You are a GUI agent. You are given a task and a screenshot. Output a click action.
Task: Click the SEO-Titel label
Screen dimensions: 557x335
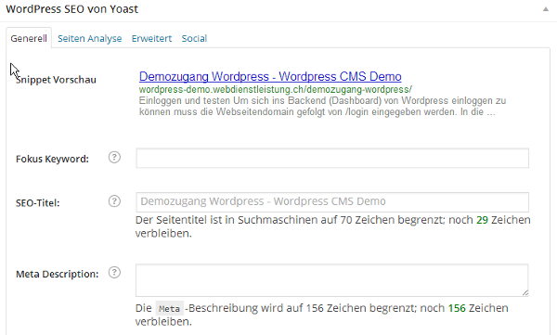(38, 203)
